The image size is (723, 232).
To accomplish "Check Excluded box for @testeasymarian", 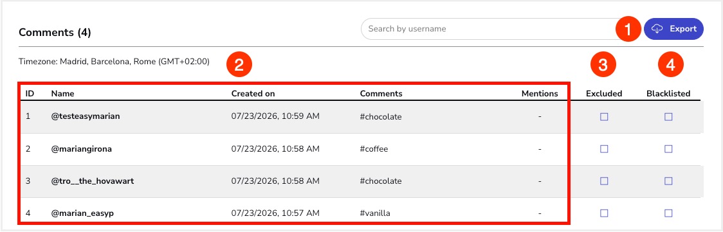I will (x=604, y=117).
